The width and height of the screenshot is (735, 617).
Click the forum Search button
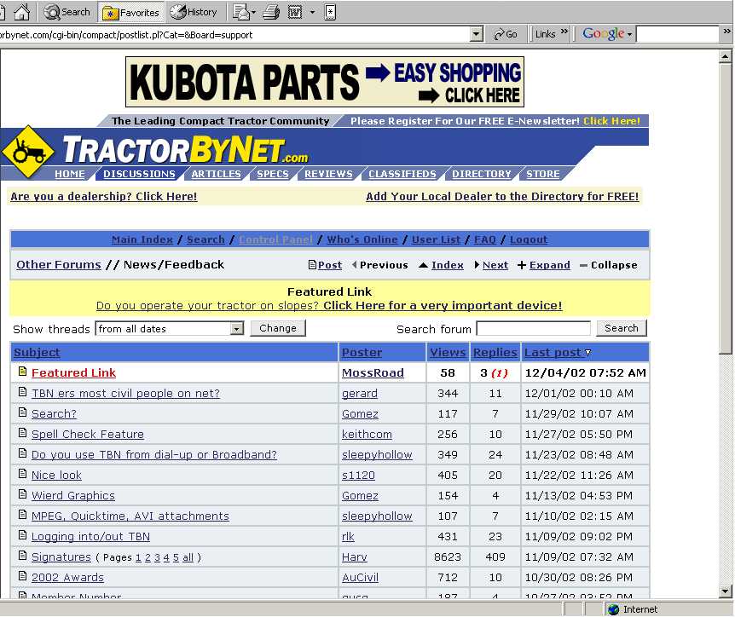click(x=622, y=328)
